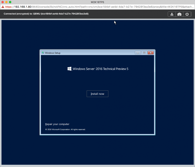
Task: Take a console screenshot with camera icon
Action: tap(179, 14)
